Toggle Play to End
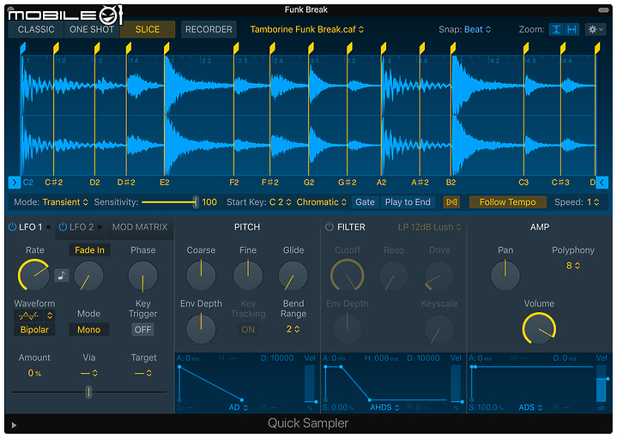This screenshot has height=438, width=617. (408, 202)
